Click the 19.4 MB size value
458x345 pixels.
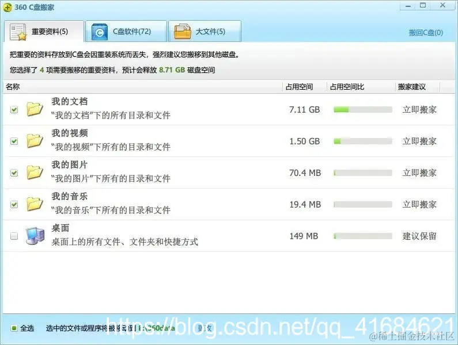(x=305, y=205)
